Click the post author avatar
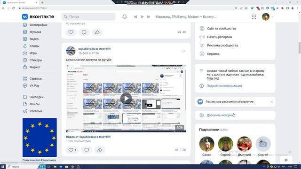Viewport: 301px width, 169px height. click(71, 51)
